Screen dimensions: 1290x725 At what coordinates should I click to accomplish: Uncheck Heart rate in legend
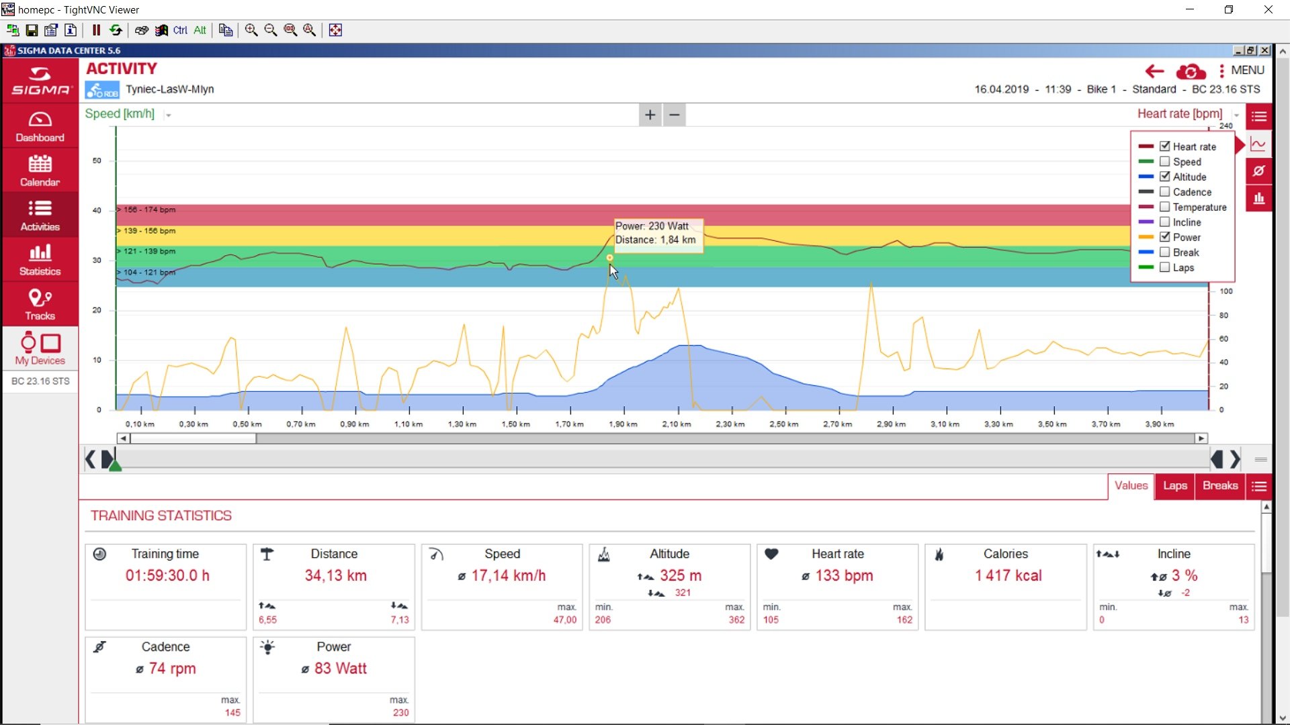pos(1165,146)
